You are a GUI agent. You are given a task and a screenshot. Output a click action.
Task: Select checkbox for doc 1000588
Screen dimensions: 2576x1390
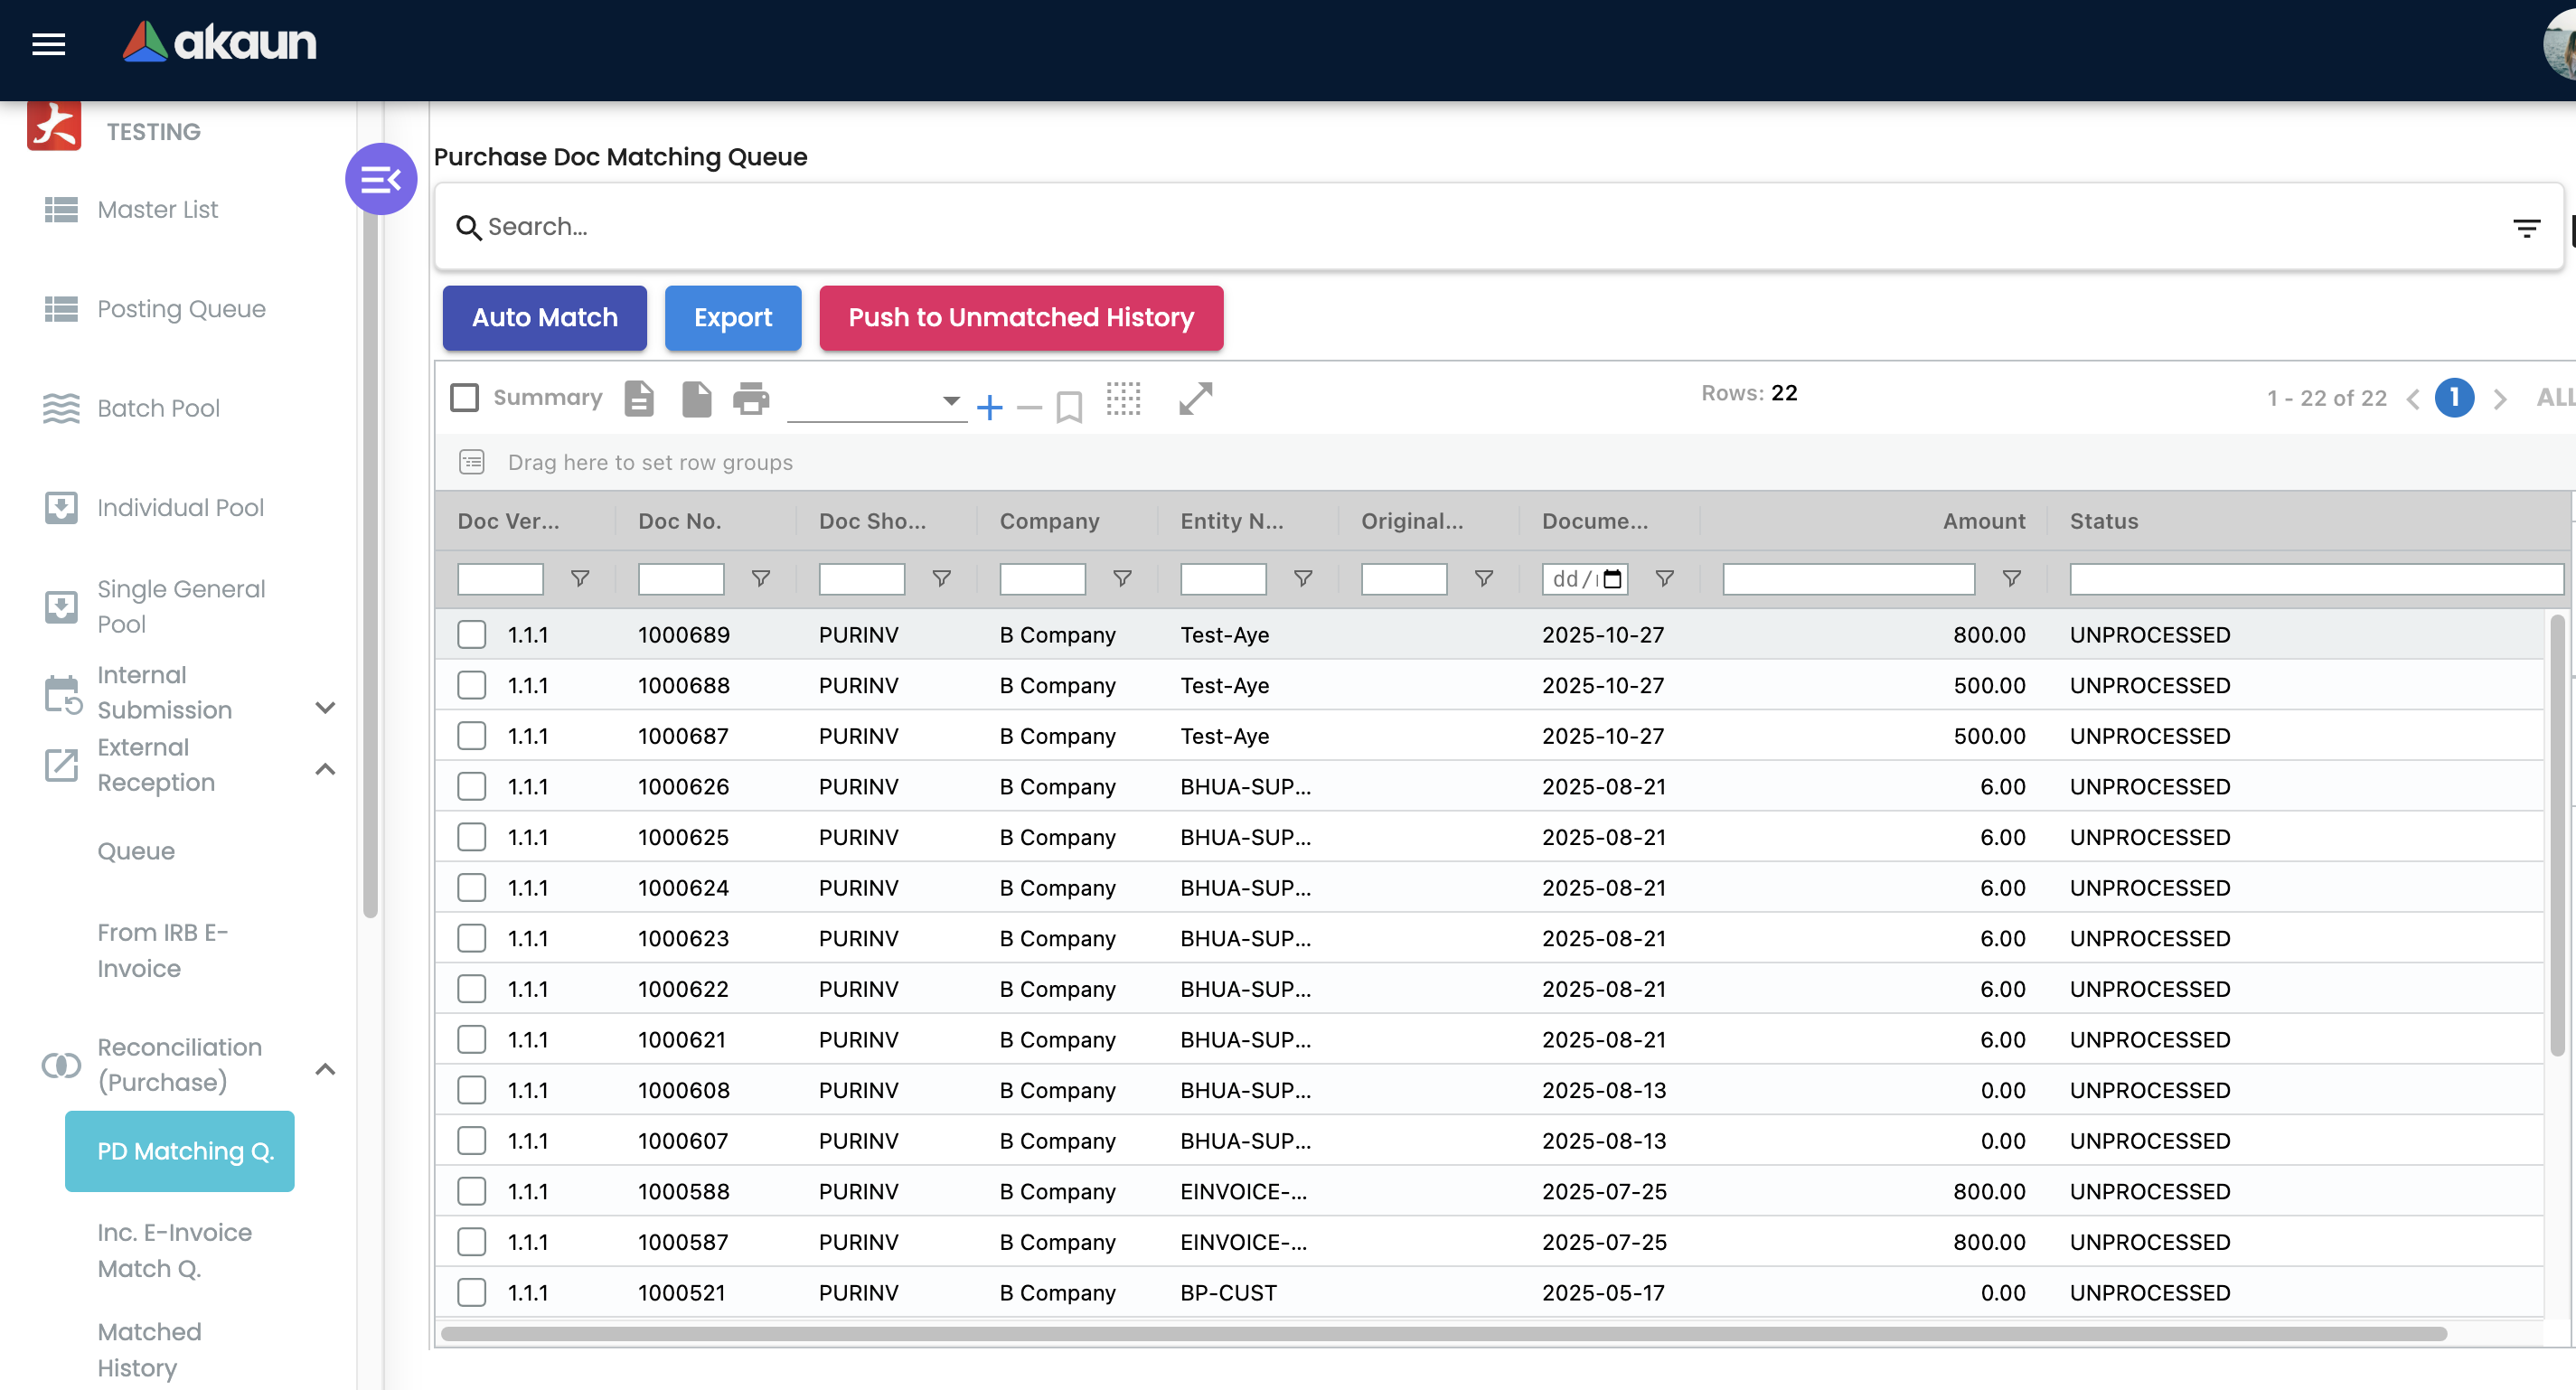[x=472, y=1192]
